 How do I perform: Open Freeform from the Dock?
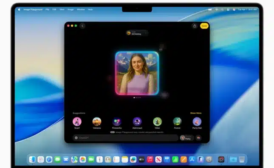click(x=133, y=159)
